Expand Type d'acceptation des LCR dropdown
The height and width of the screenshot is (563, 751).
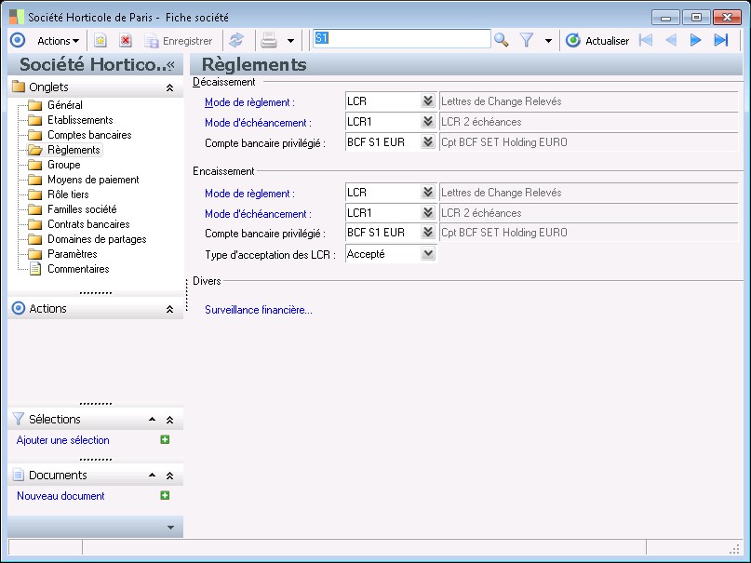click(x=427, y=253)
